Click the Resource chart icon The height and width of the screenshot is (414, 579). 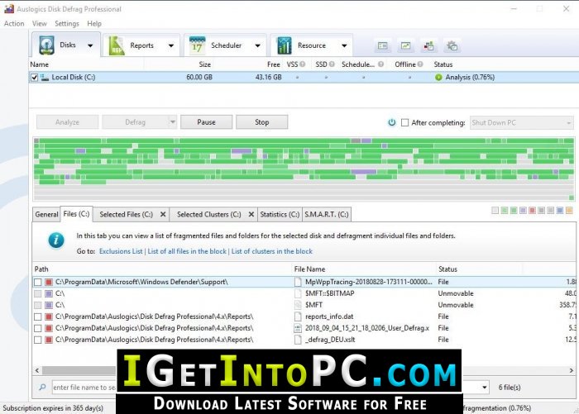pos(284,45)
